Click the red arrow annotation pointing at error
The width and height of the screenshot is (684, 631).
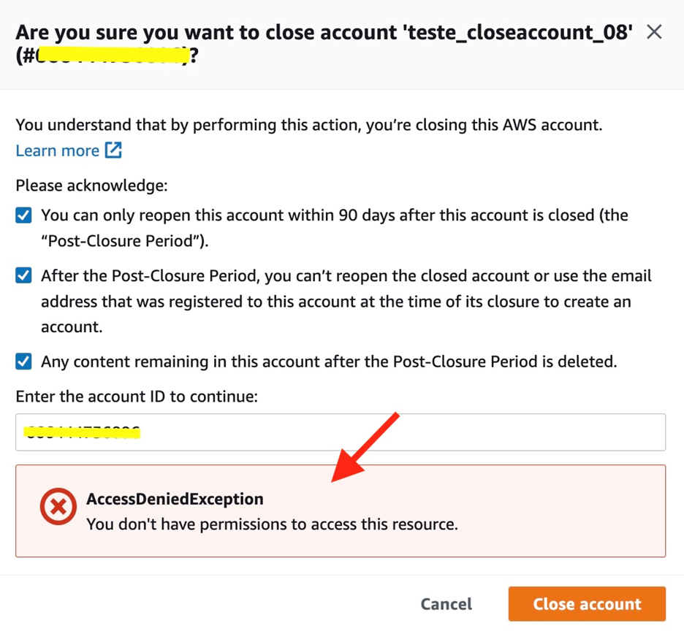(x=365, y=447)
